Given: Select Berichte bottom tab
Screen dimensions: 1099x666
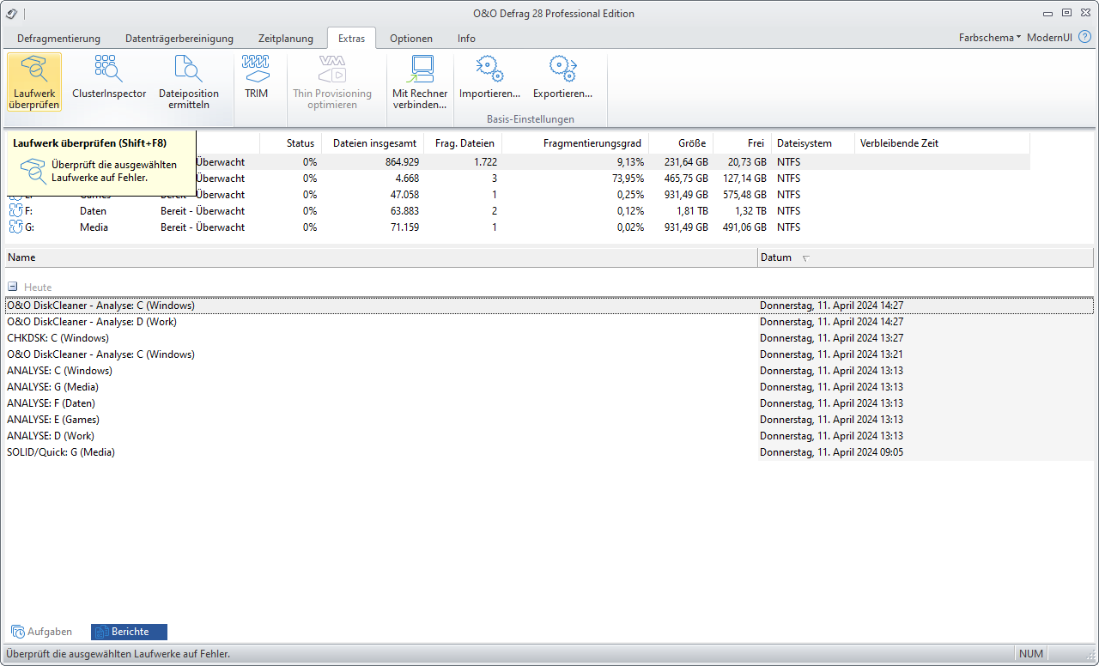Looking at the screenshot, I should point(129,632).
